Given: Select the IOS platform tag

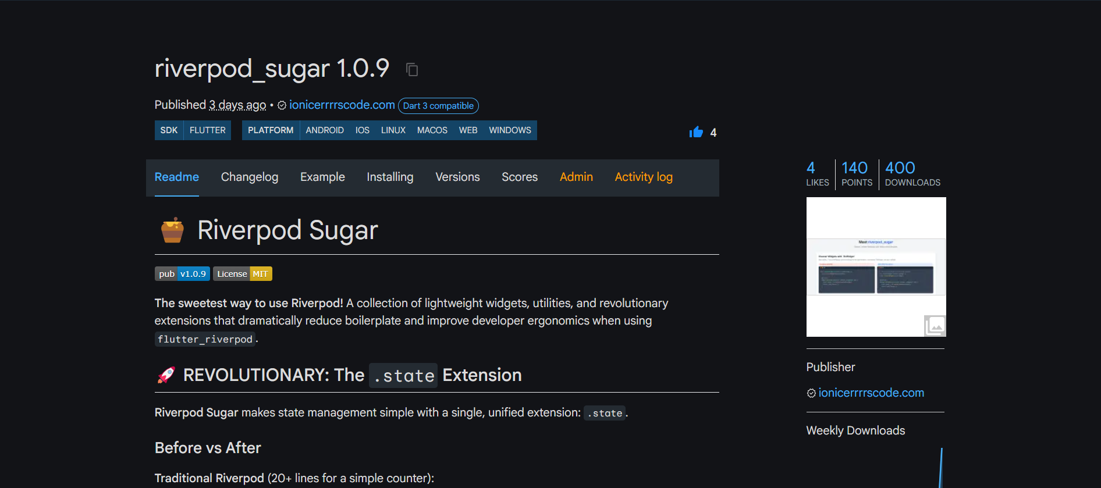Looking at the screenshot, I should [363, 130].
